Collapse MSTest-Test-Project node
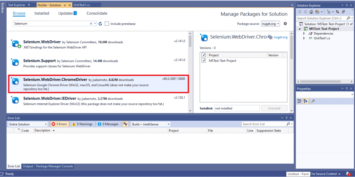355x177 pixels. click(300, 29)
